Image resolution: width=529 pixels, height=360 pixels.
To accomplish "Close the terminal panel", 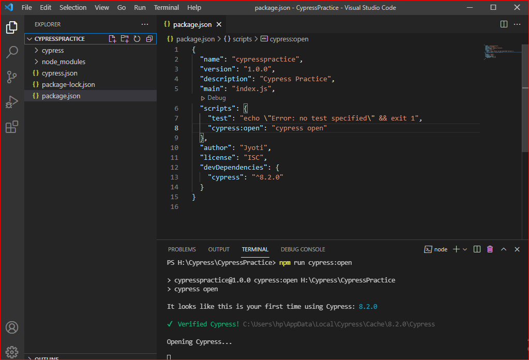I will (517, 249).
